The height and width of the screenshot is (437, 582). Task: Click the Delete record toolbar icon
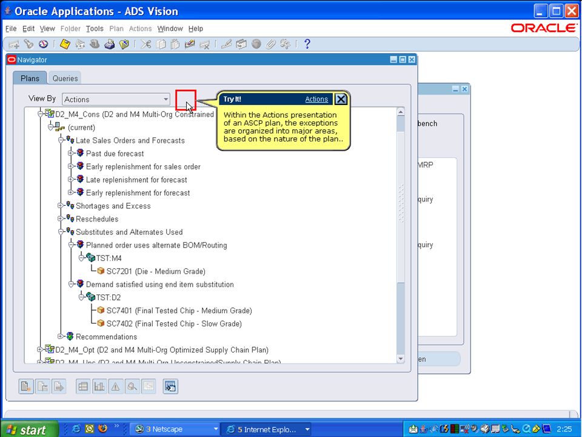[x=204, y=44]
